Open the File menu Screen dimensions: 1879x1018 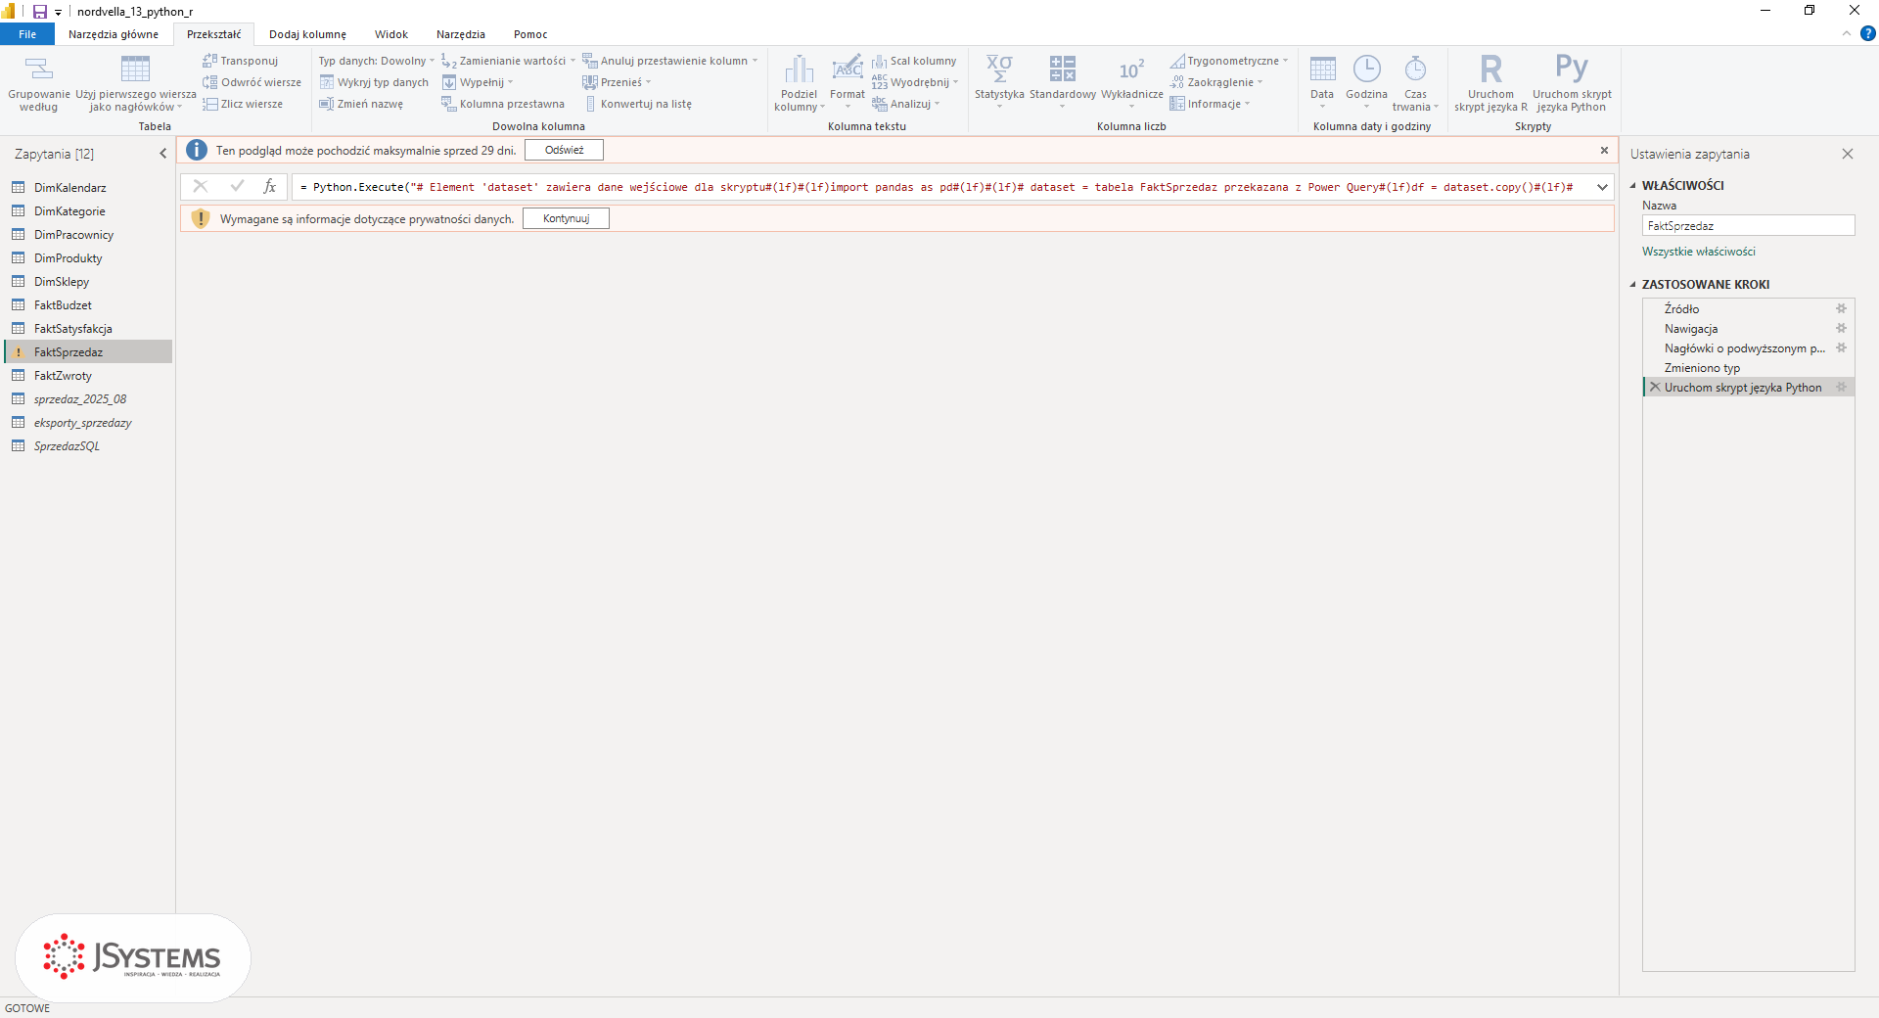(x=27, y=34)
